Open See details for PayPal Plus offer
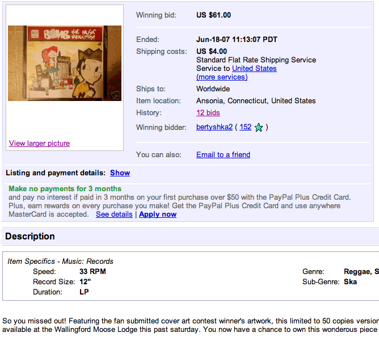The height and width of the screenshot is (341, 379). coord(114,214)
